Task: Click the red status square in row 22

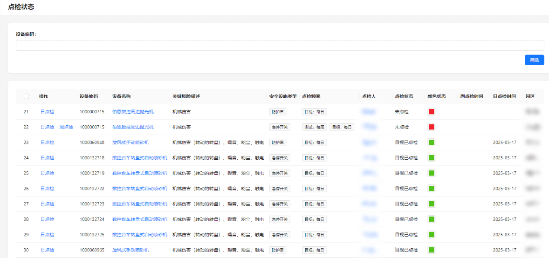Action: 431,127
